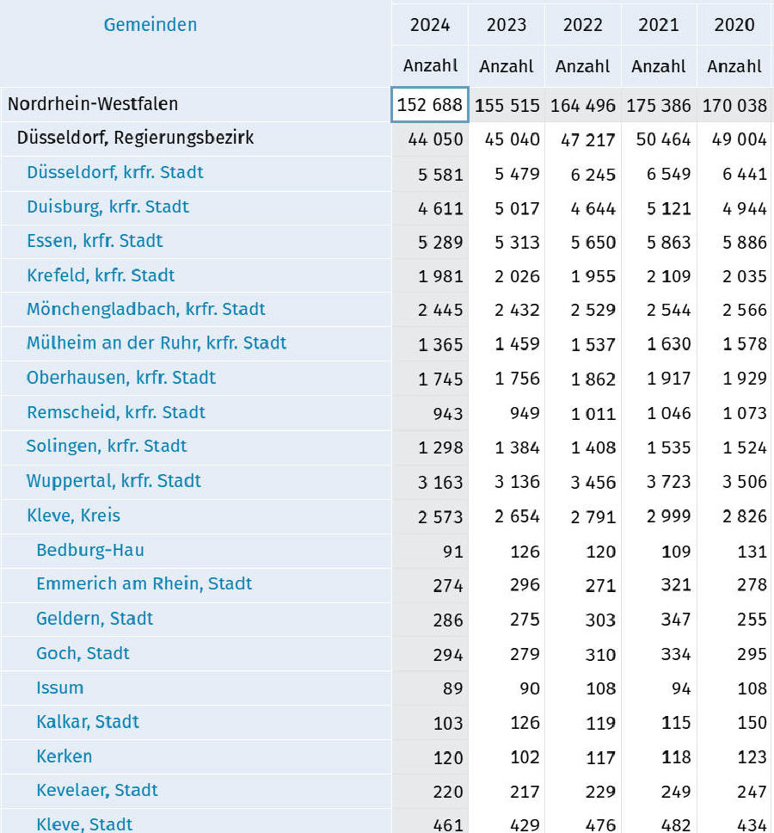Select the 152 688 cell for Nordrhein-Westfalen 2024
774x833 pixels.
430,105
